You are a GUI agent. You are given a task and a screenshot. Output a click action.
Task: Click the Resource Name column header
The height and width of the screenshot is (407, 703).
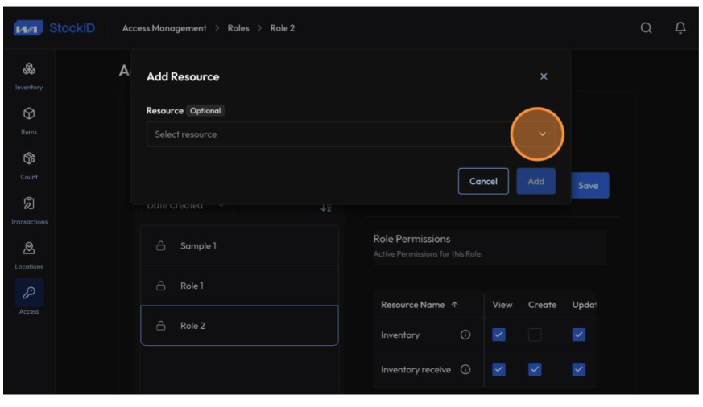[x=413, y=305]
